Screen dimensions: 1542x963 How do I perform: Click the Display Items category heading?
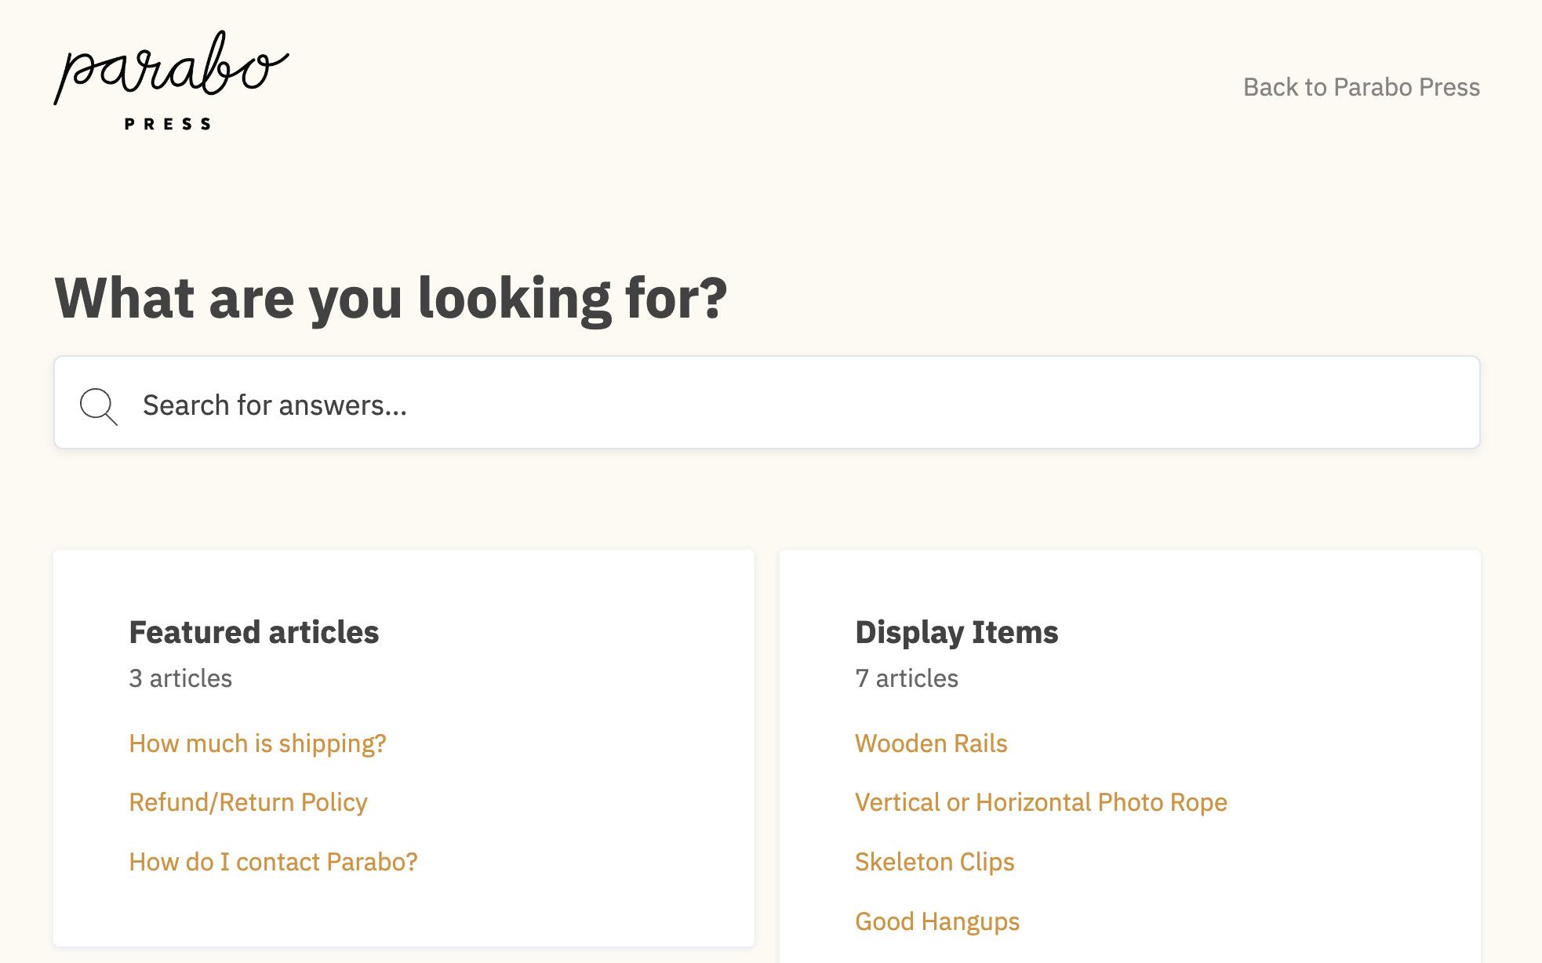[956, 632]
